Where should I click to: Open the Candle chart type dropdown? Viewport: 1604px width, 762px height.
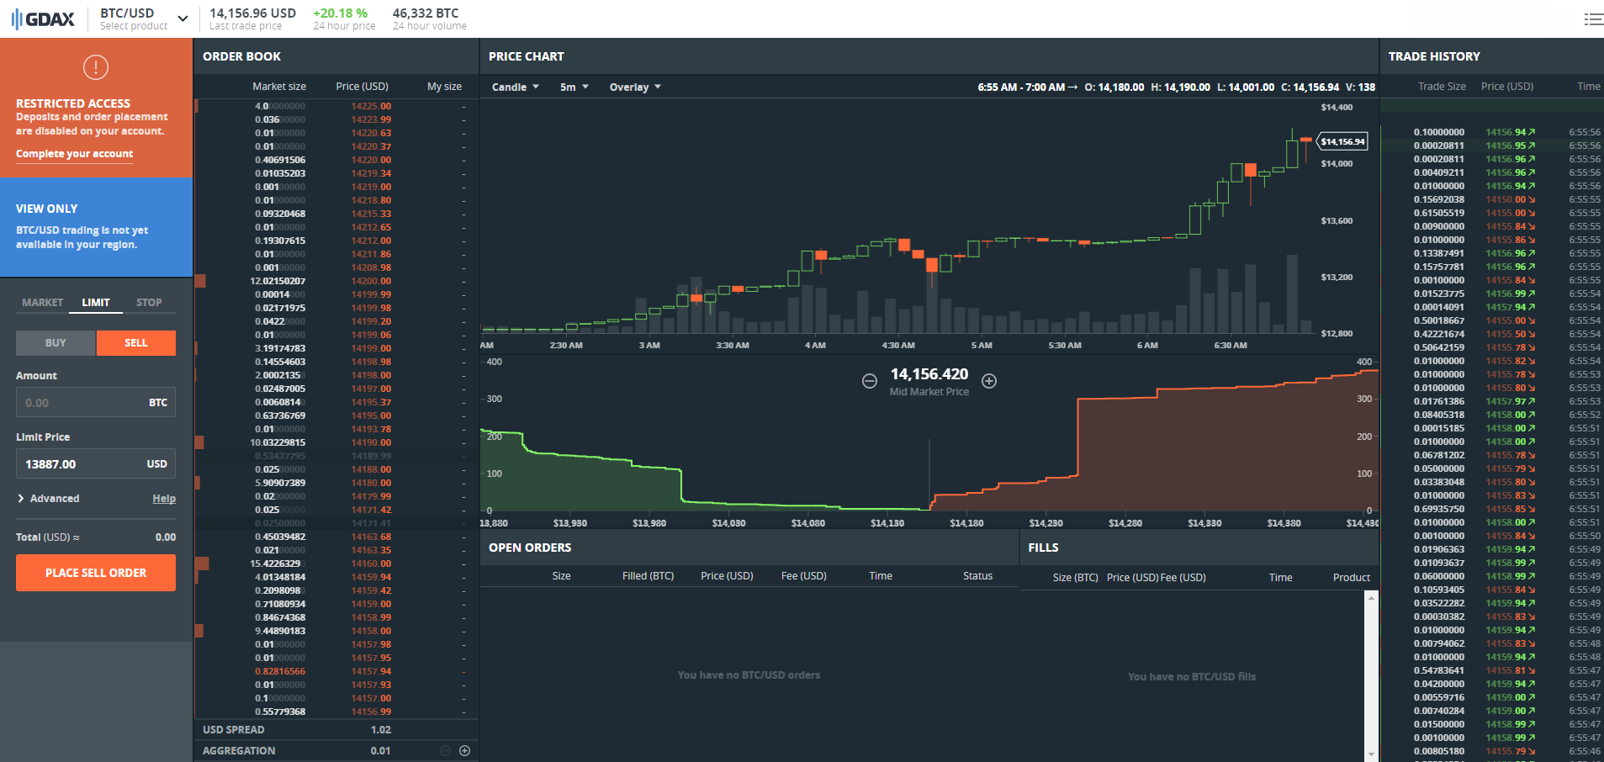click(x=515, y=87)
